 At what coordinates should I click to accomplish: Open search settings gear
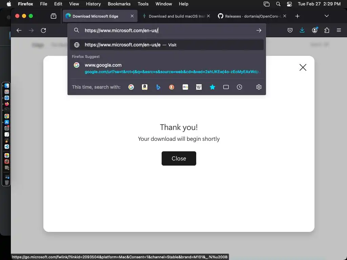[x=259, y=87]
